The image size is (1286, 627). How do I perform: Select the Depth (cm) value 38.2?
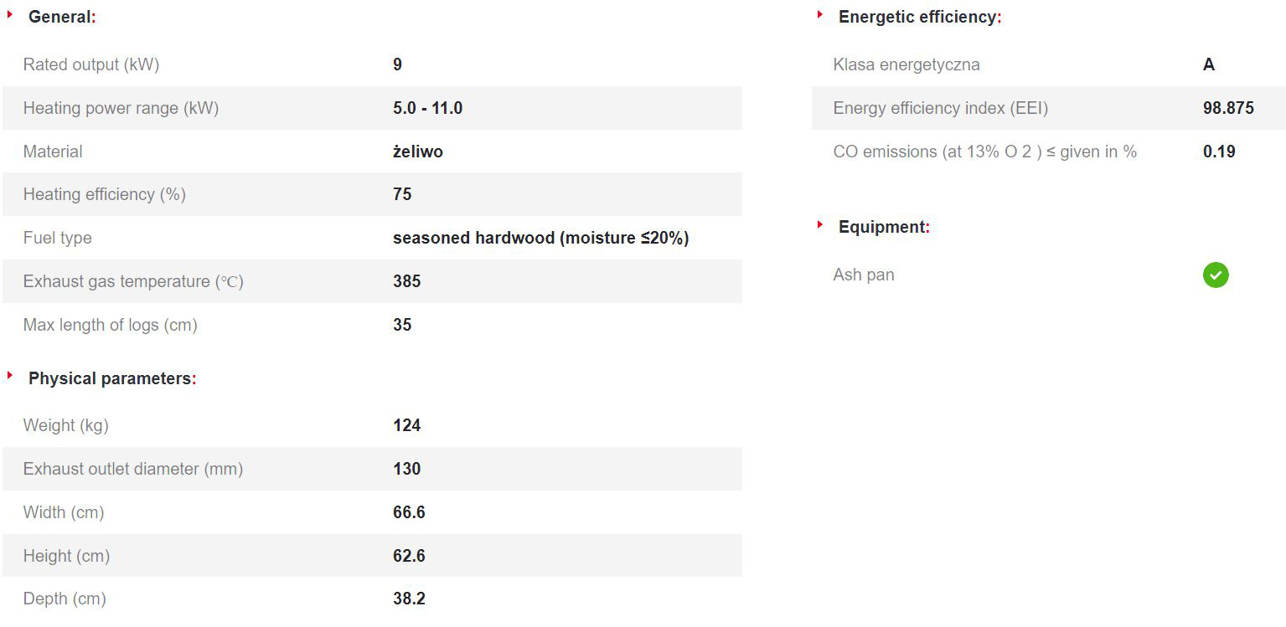(409, 599)
